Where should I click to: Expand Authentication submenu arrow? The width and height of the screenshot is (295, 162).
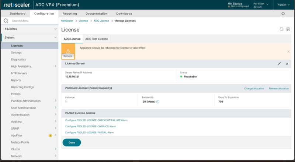pos(56,114)
